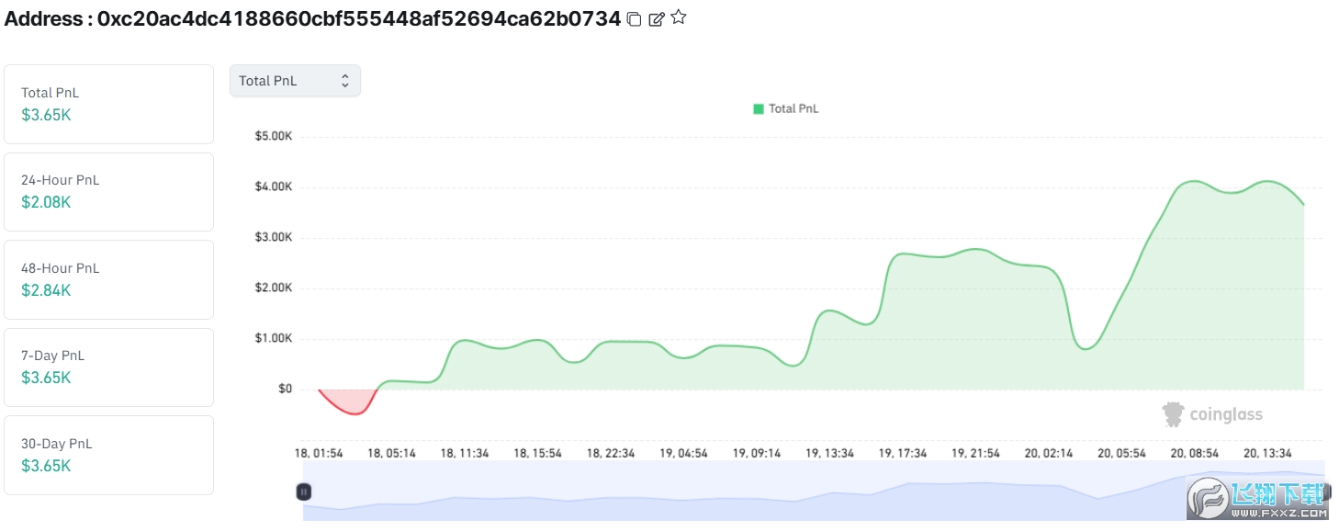Click the red negative PnL area on chart
The height and width of the screenshot is (531, 1339).
click(351, 401)
